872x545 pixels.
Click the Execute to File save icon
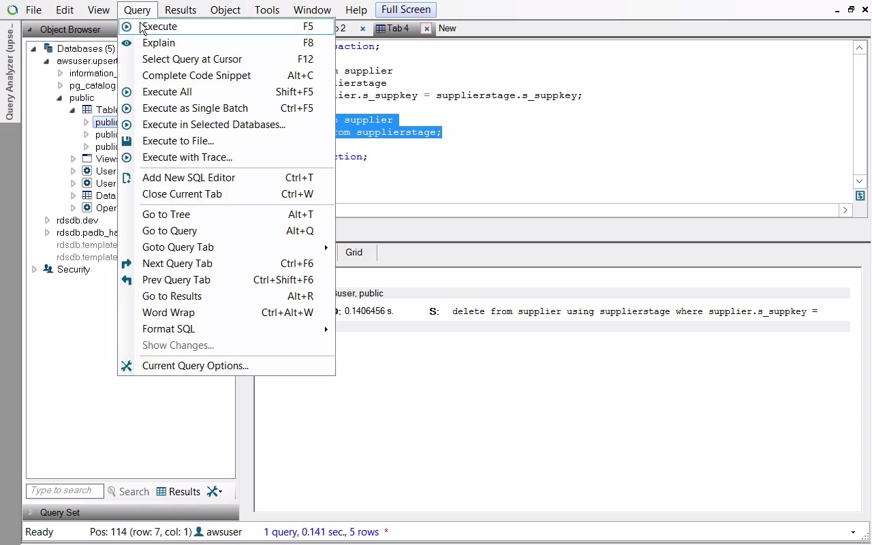tap(127, 141)
